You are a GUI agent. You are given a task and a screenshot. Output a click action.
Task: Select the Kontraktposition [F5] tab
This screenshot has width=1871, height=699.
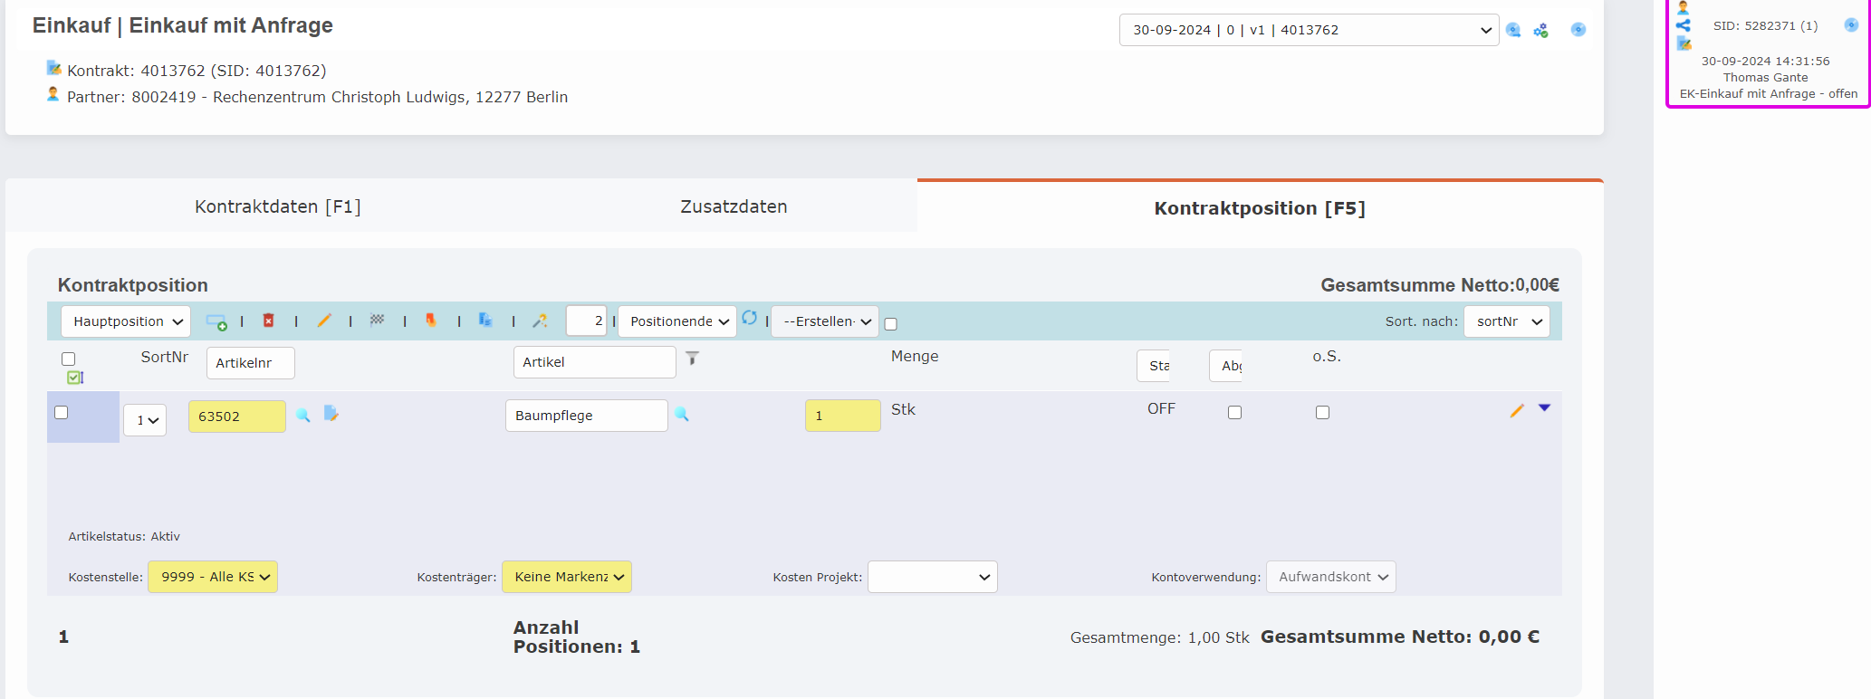pos(1260,208)
